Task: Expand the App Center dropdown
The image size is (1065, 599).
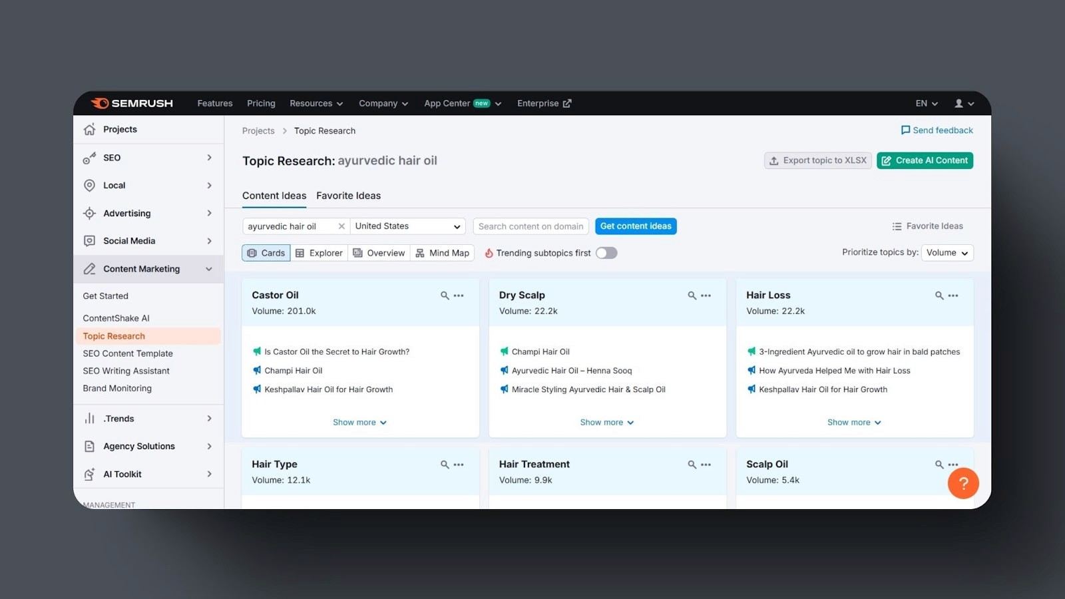Action: (x=463, y=103)
